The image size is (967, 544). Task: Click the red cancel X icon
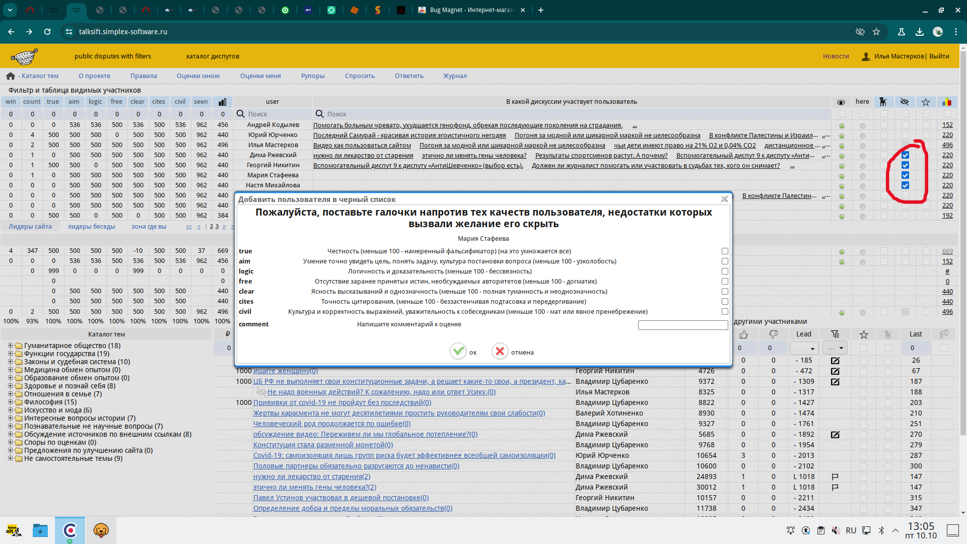click(x=500, y=352)
